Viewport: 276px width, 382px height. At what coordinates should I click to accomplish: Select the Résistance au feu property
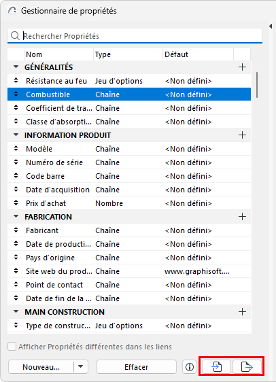tap(129, 81)
